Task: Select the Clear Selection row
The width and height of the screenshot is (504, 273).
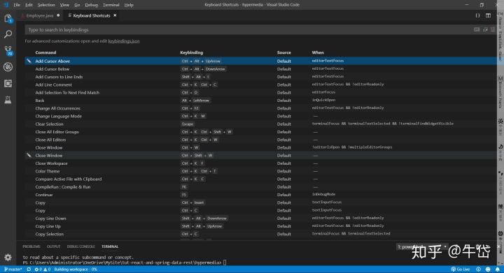Action: (260, 124)
